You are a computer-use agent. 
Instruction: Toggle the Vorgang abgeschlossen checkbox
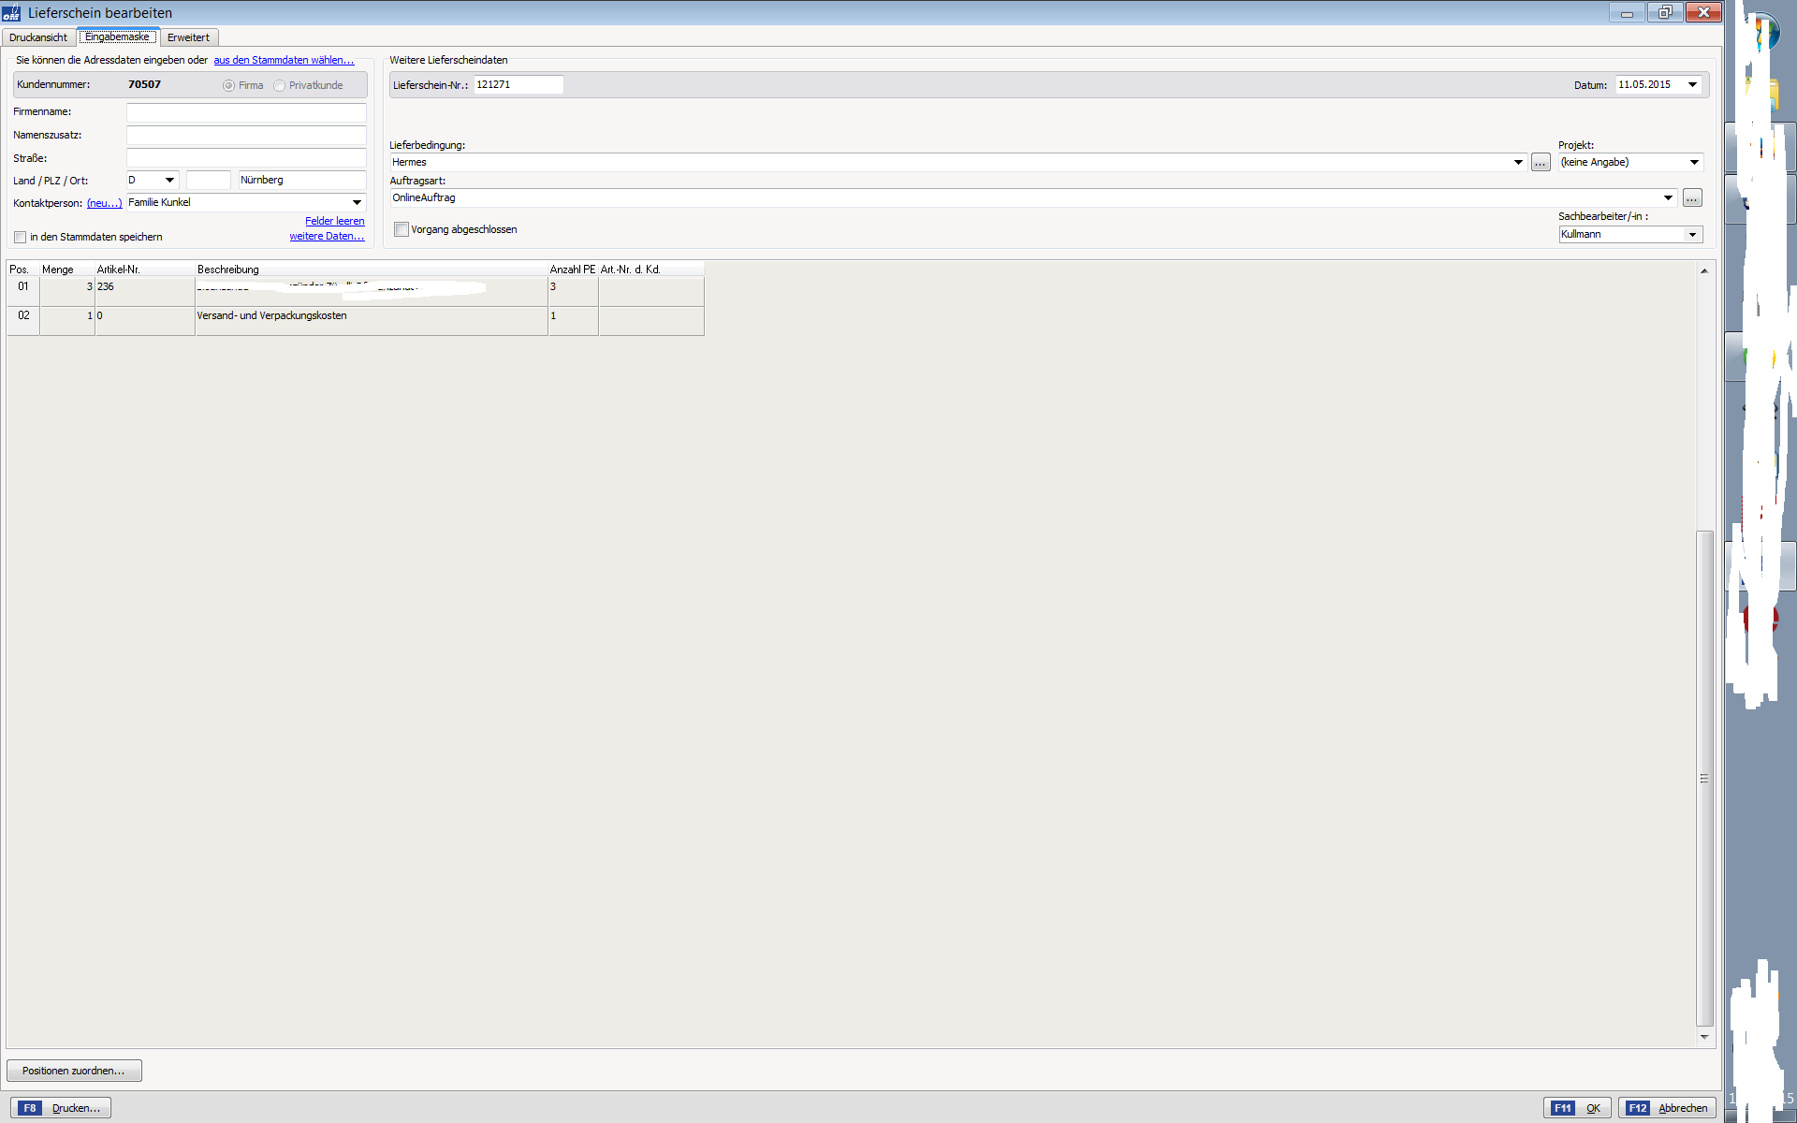(x=402, y=229)
